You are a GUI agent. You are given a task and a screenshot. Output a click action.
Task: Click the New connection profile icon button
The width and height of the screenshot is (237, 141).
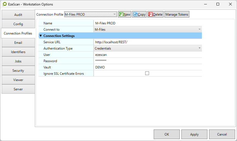[124, 15]
